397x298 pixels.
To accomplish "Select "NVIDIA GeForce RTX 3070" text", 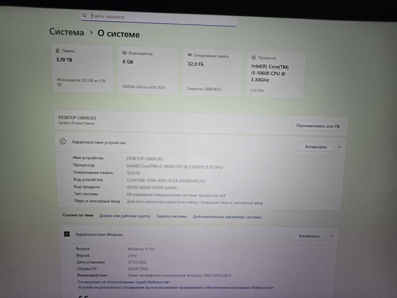I will pyautogui.click(x=144, y=87).
